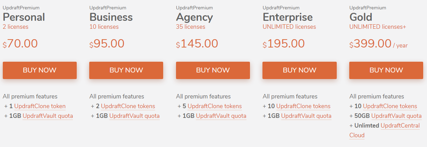Click the Personal plan $70.00 price
This screenshot has height=147, width=427.
[x=20, y=44]
